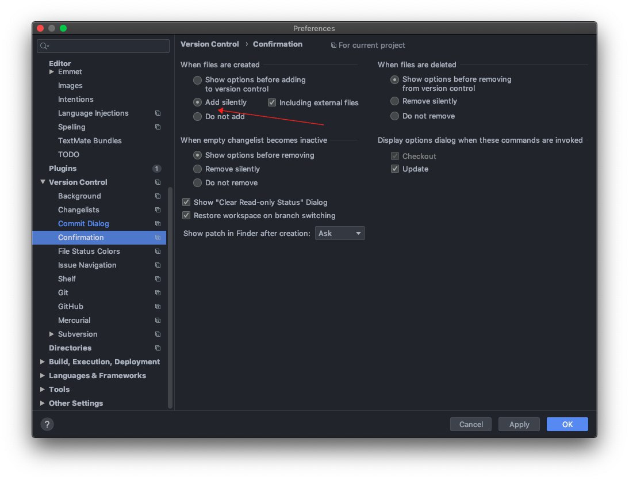Open the Commit Dialog settings page
The height and width of the screenshot is (480, 629).
point(83,224)
